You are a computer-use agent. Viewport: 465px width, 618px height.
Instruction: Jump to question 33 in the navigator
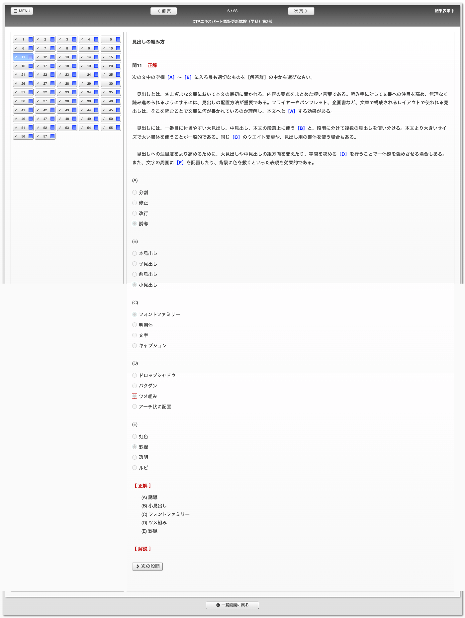coord(67,92)
